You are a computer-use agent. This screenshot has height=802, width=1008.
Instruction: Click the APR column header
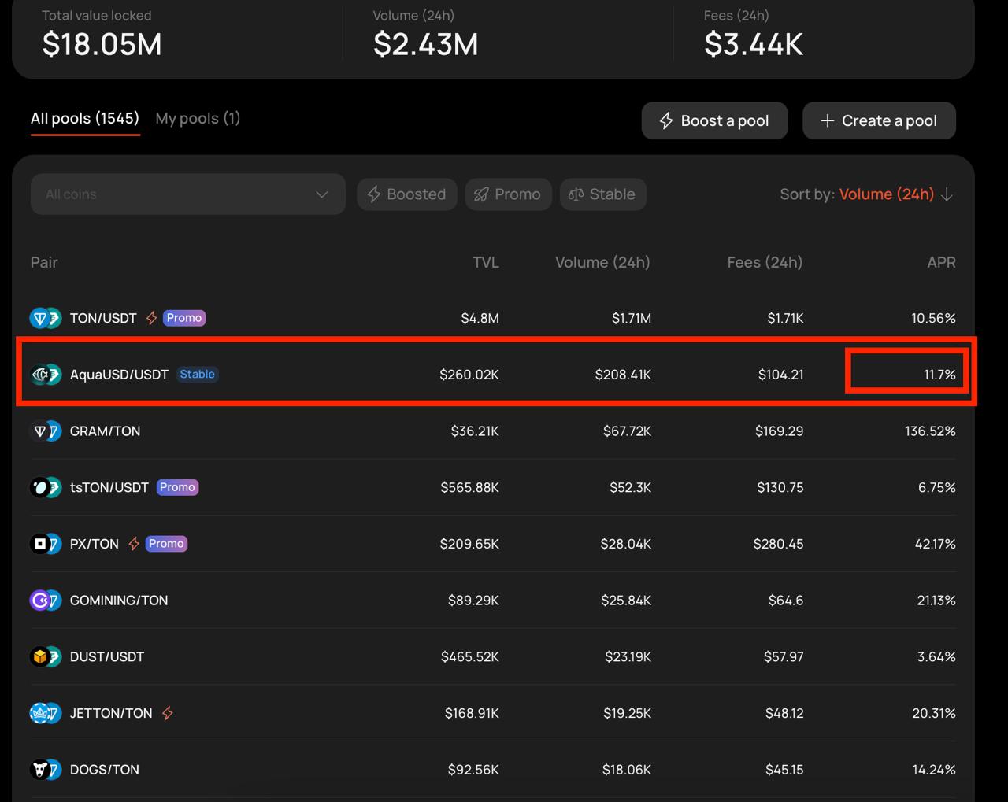pyautogui.click(x=941, y=262)
